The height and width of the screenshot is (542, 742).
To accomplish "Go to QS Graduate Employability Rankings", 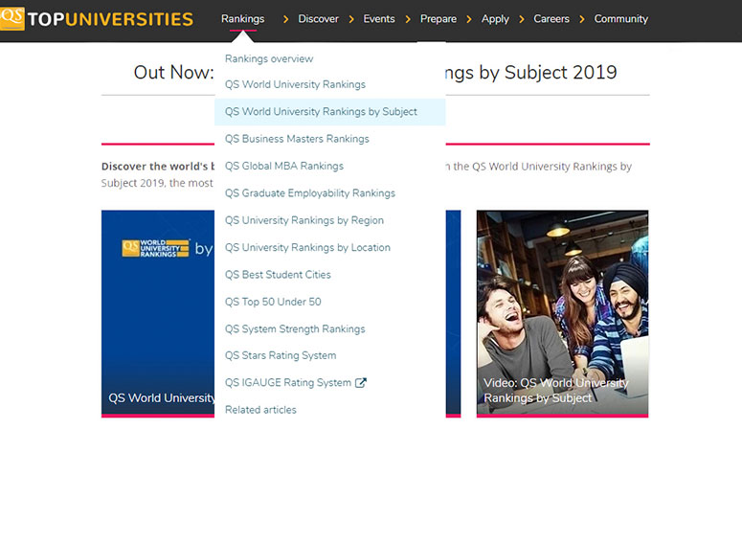I will 310,193.
